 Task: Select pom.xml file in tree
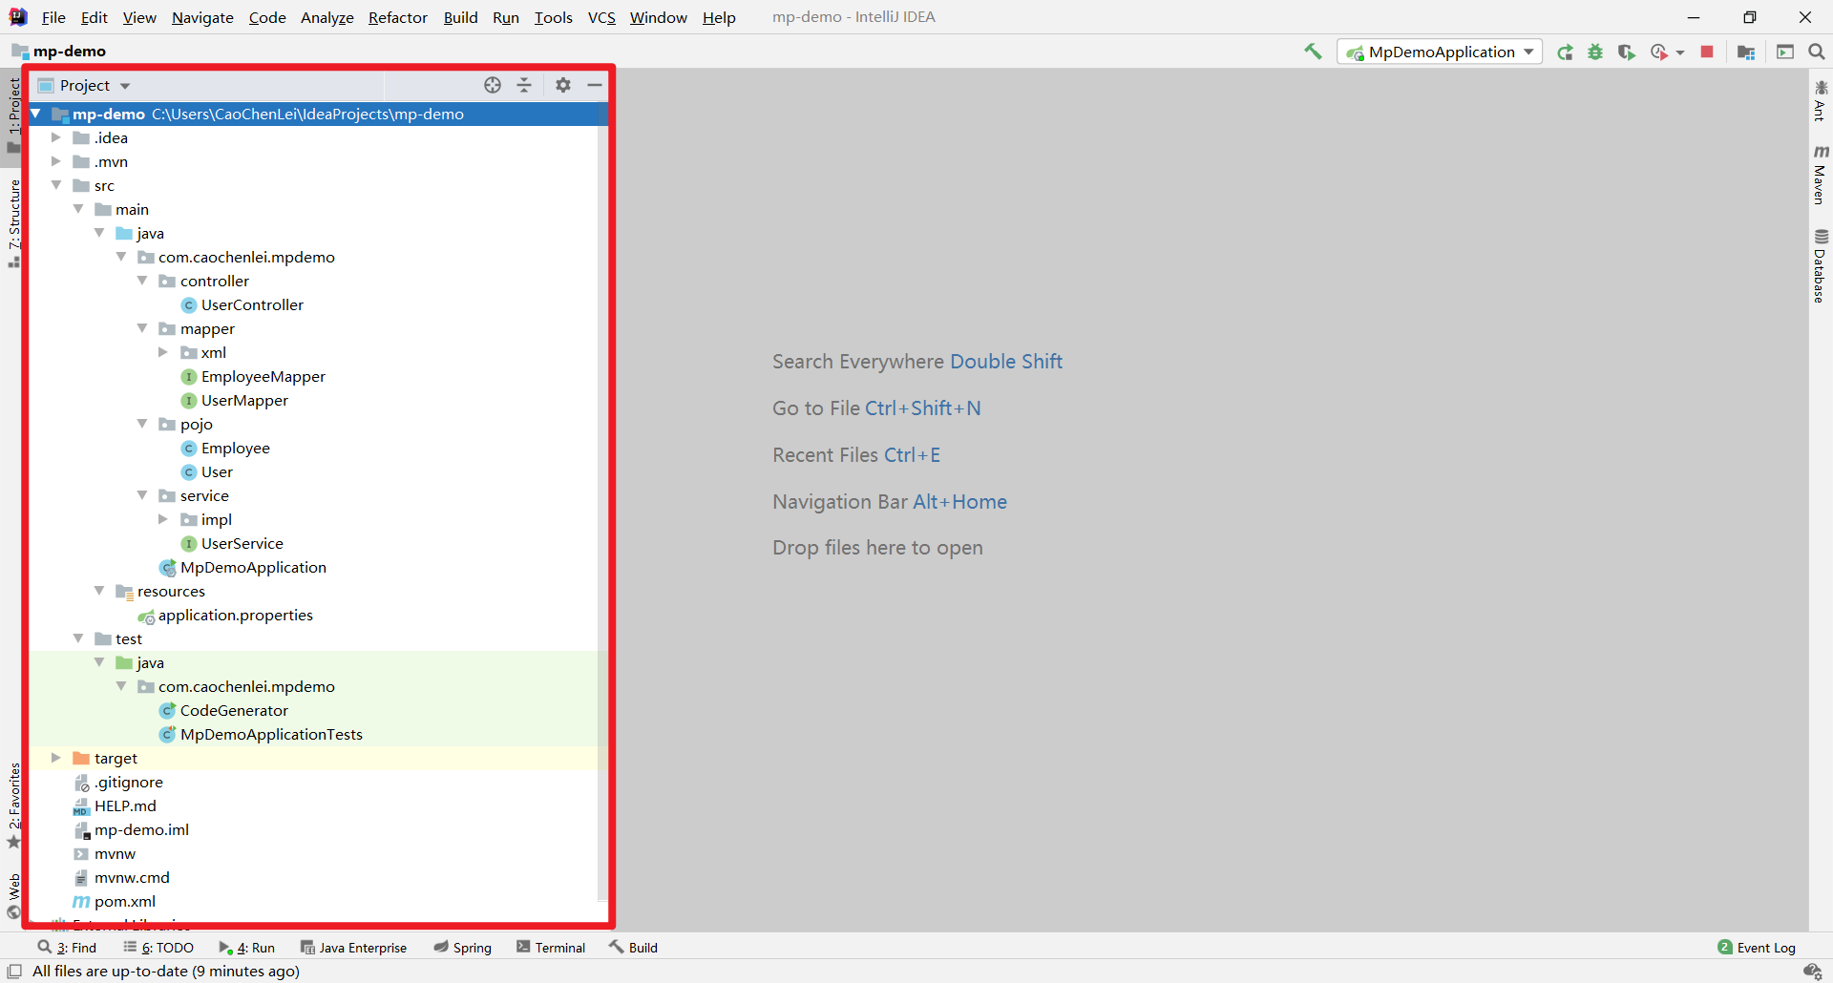click(x=124, y=902)
